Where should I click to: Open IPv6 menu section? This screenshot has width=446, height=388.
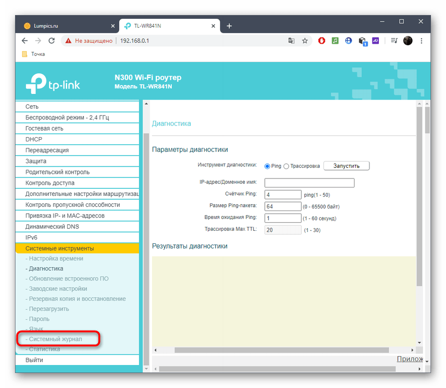coord(77,238)
